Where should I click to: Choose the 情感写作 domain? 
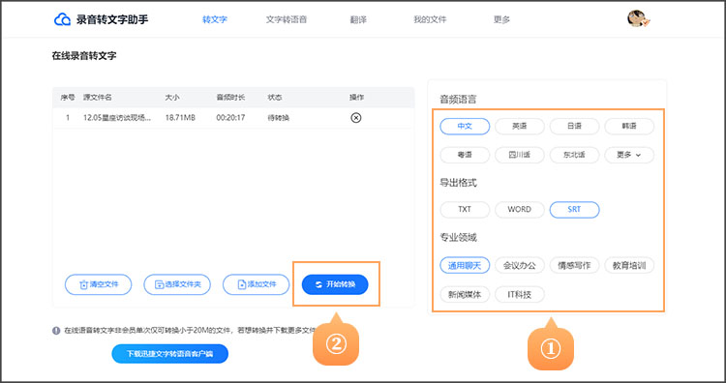click(574, 266)
